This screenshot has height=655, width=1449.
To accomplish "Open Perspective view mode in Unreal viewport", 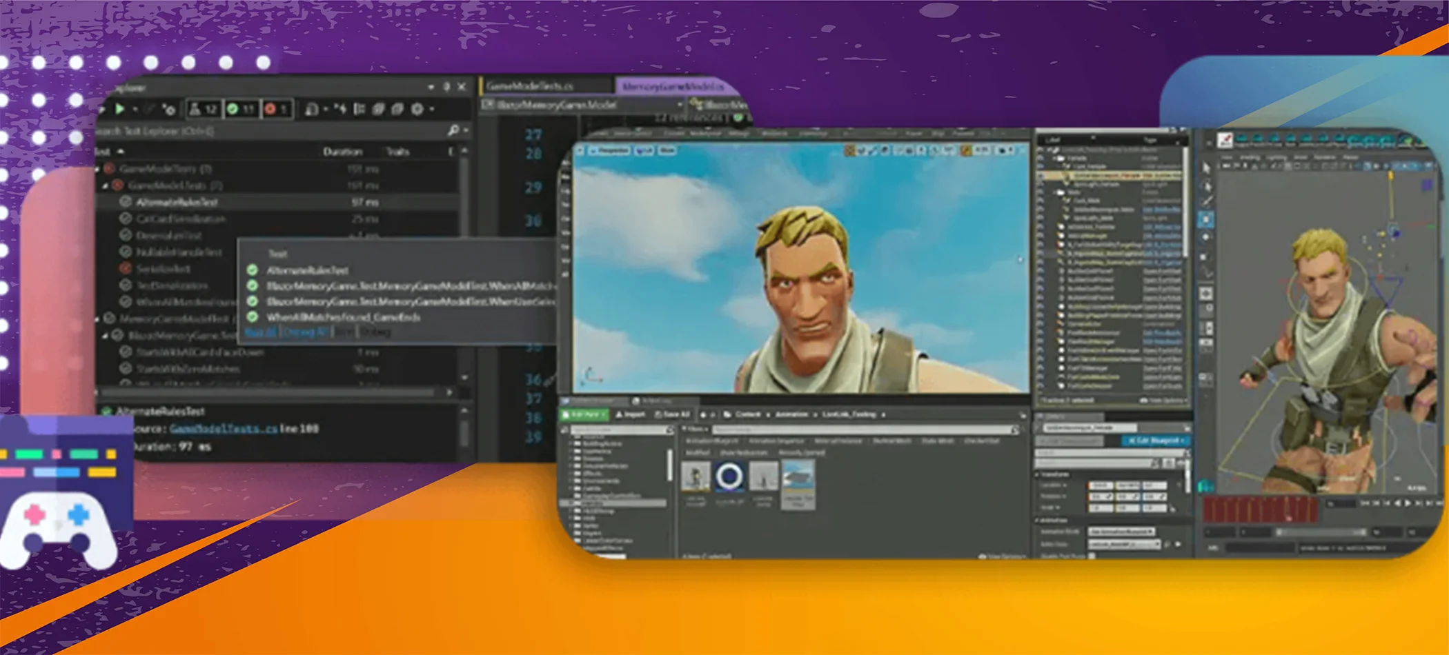I will tap(610, 150).
